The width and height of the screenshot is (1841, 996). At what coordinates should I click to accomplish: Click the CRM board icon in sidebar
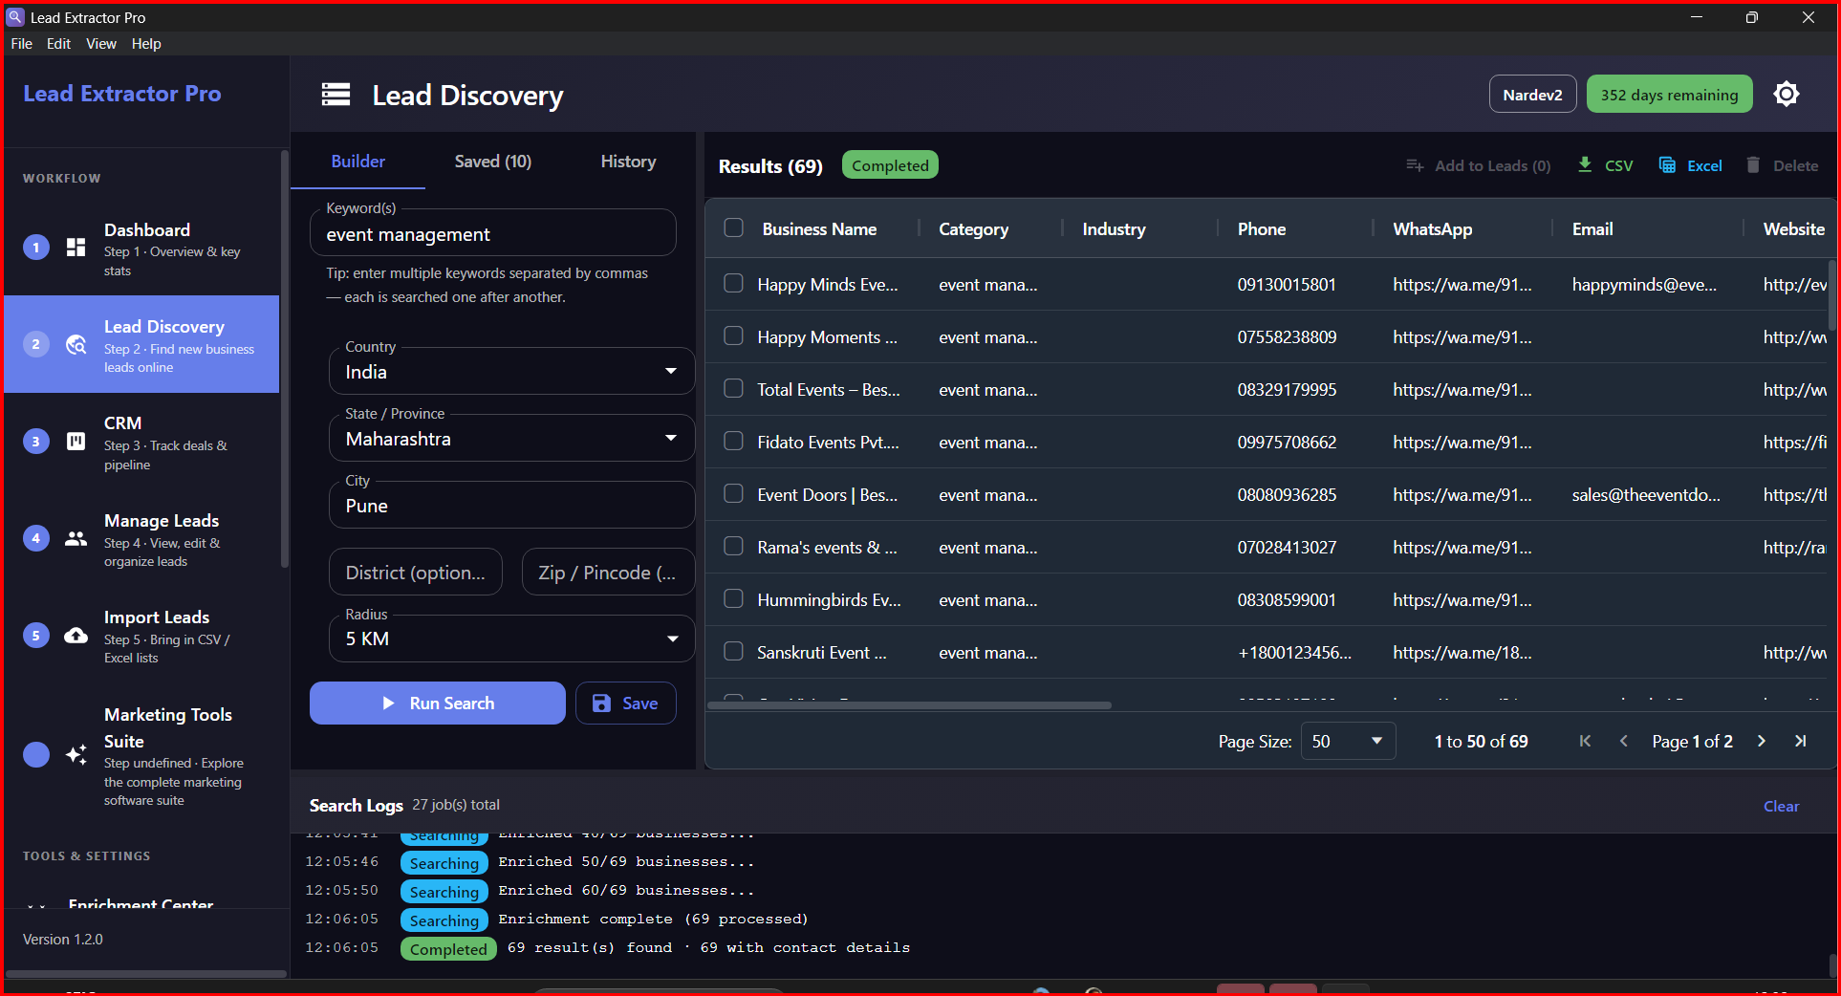(76, 441)
